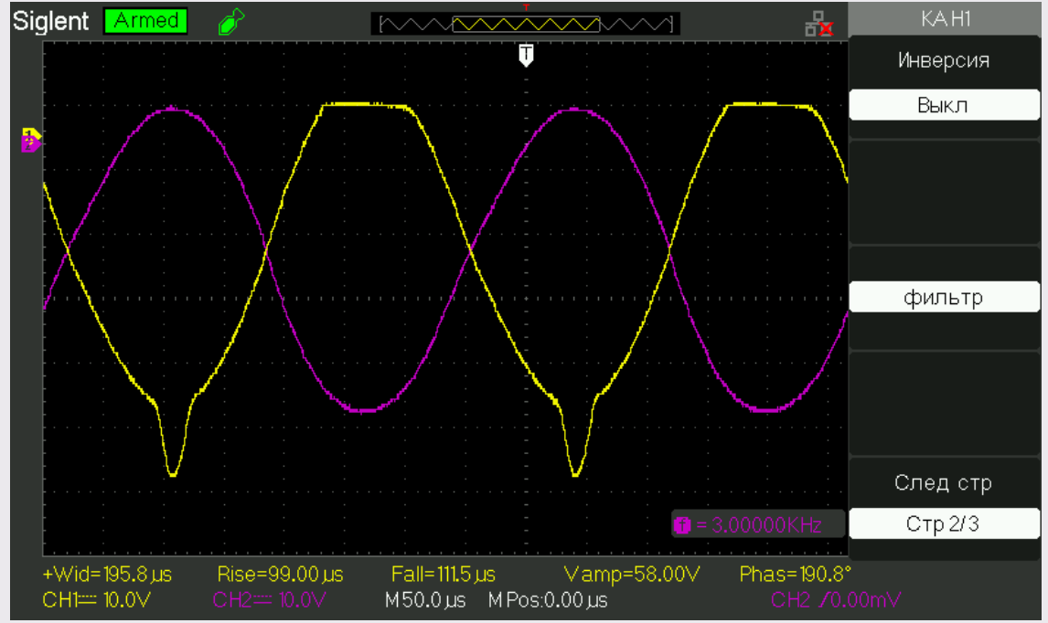
Task: Open the фильтр filter menu
Action: click(x=943, y=297)
